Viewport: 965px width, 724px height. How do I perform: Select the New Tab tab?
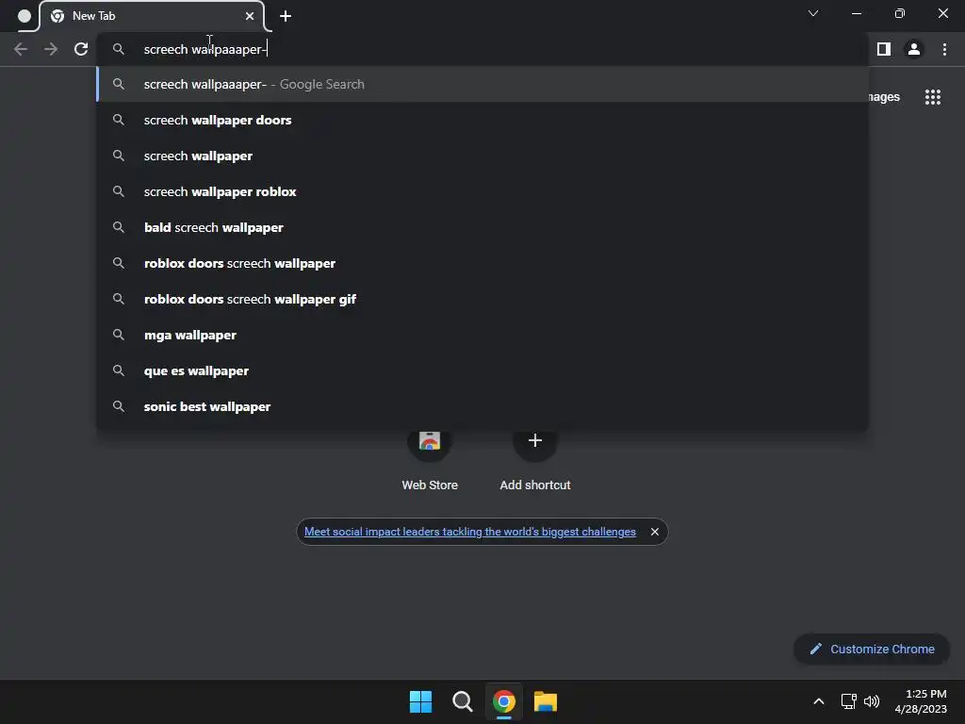click(x=152, y=16)
